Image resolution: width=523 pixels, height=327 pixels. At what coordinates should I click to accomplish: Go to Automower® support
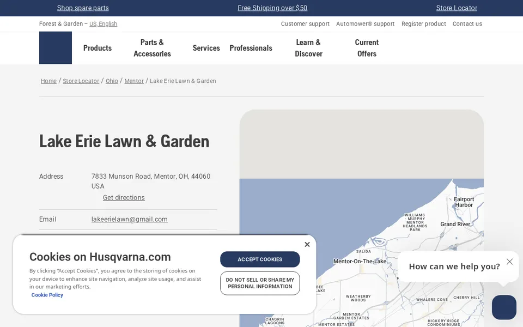click(365, 23)
